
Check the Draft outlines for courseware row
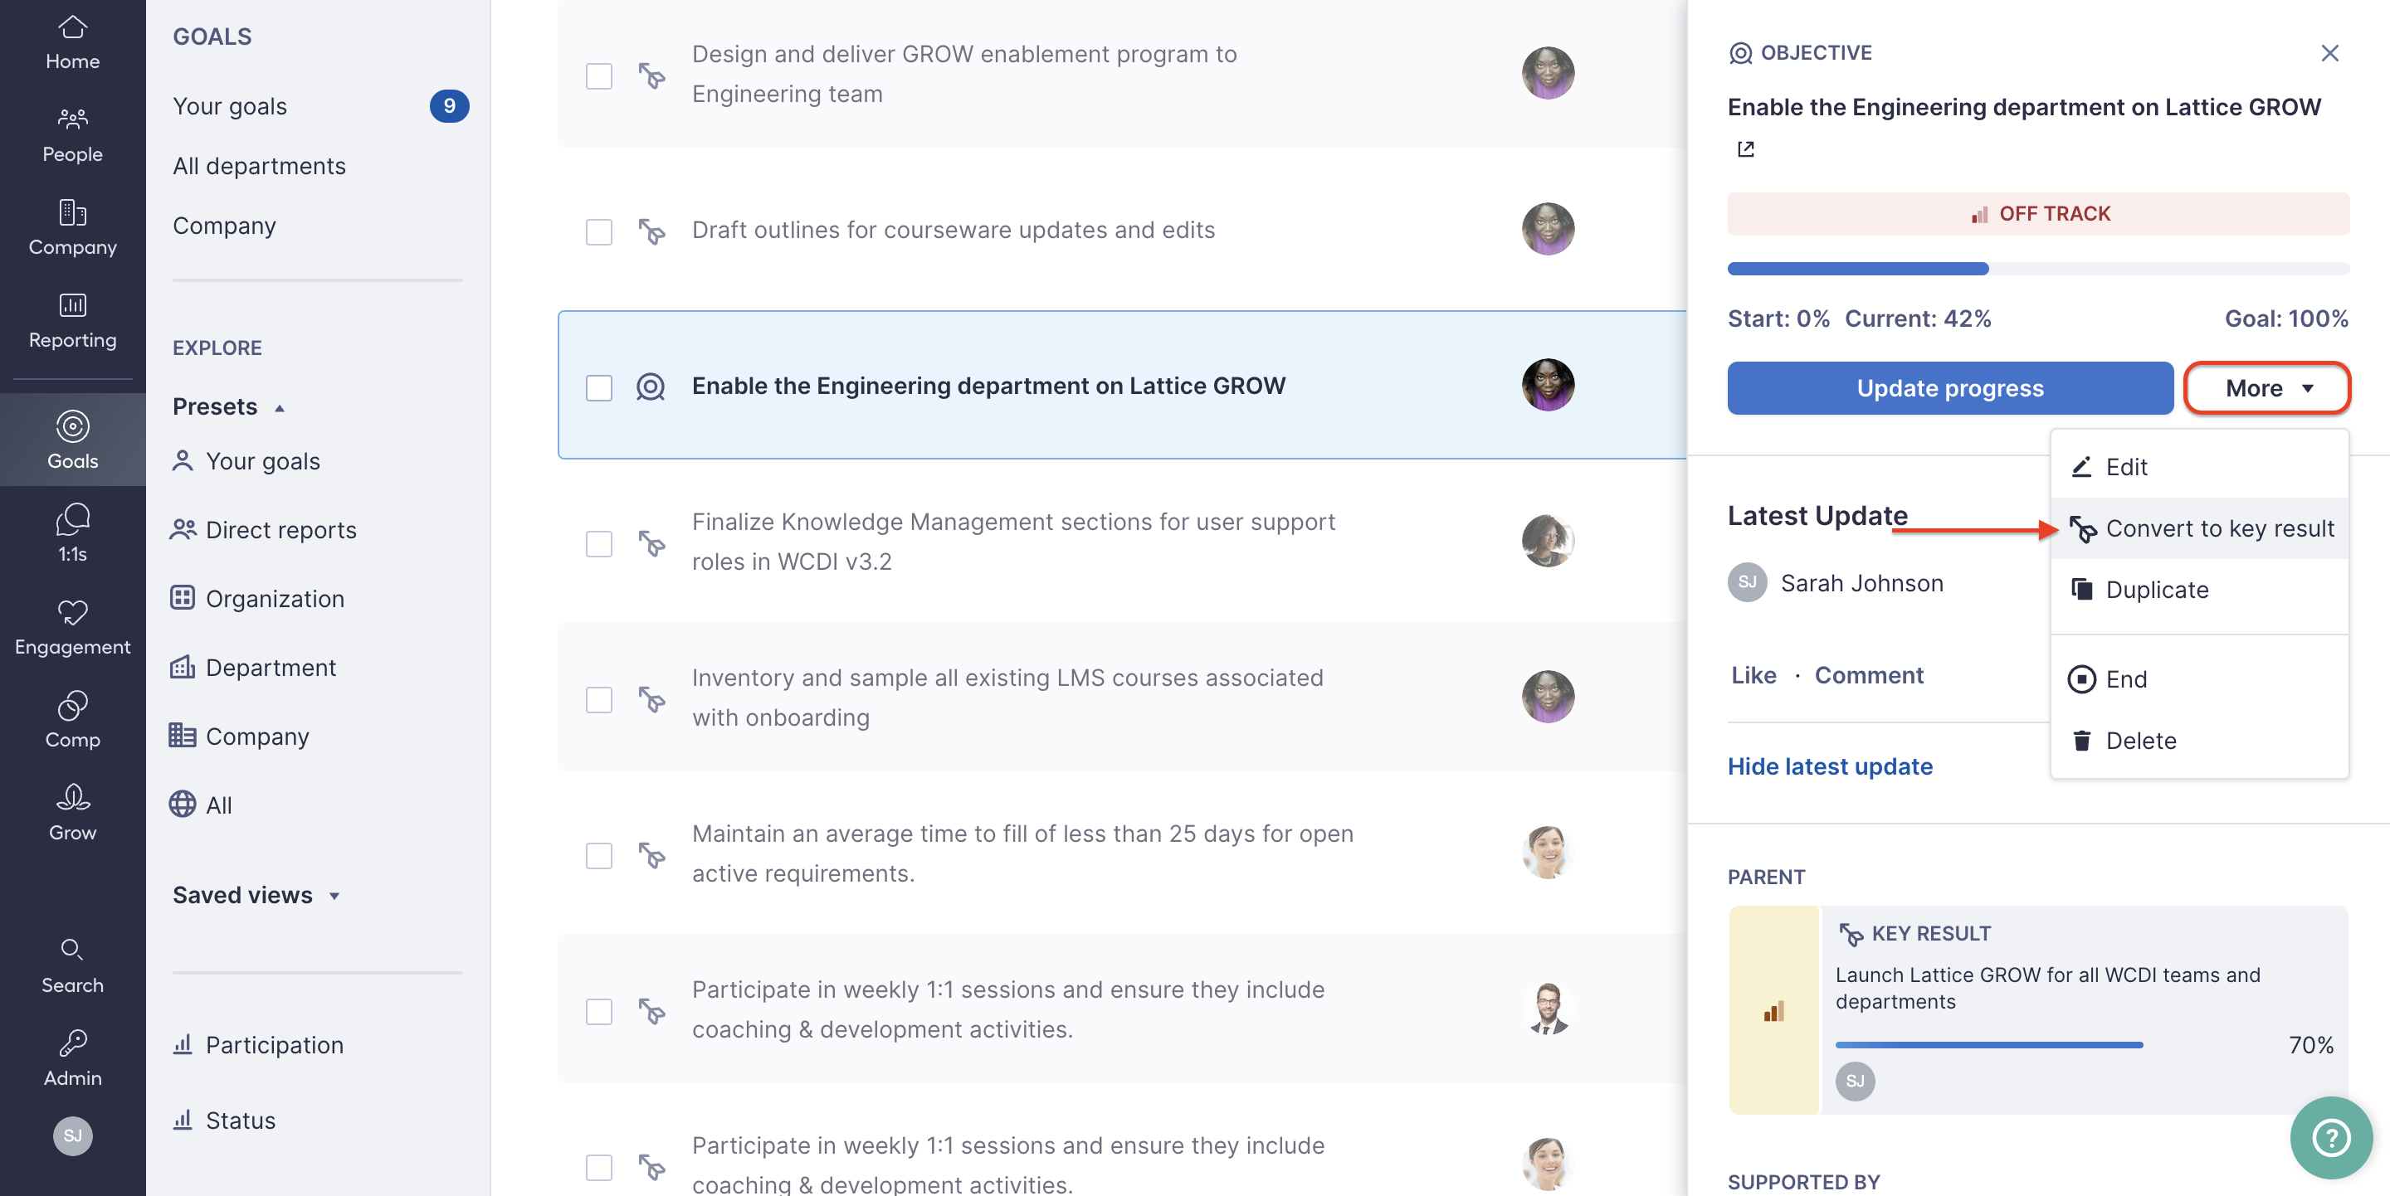[x=599, y=231]
